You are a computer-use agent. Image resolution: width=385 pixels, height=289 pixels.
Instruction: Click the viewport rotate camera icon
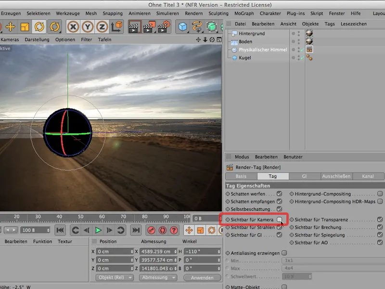pos(212,39)
